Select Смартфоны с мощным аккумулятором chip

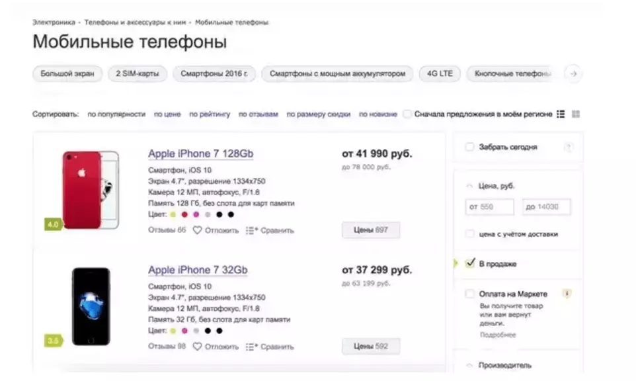[337, 74]
